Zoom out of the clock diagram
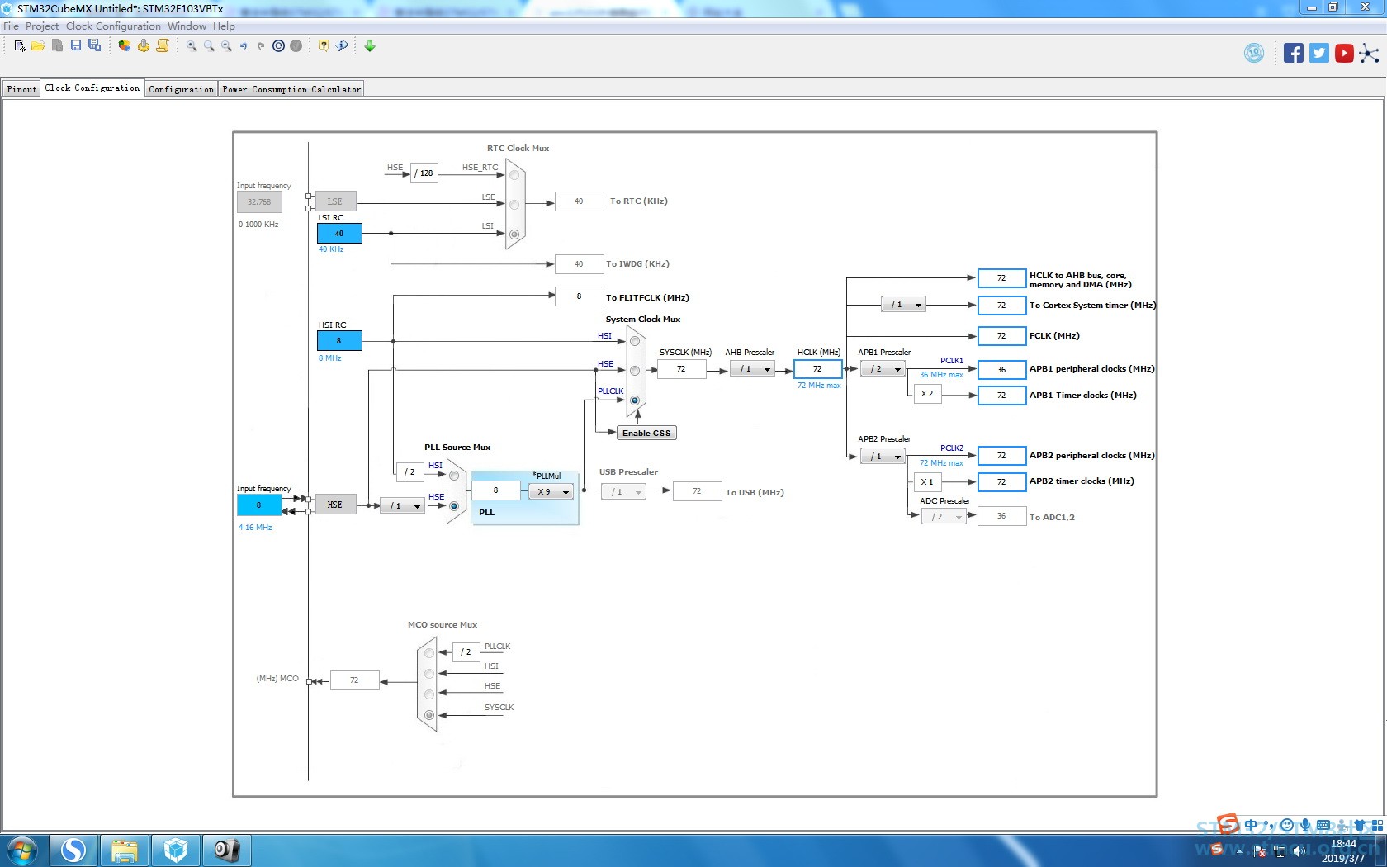The height and width of the screenshot is (867, 1387). tap(226, 46)
